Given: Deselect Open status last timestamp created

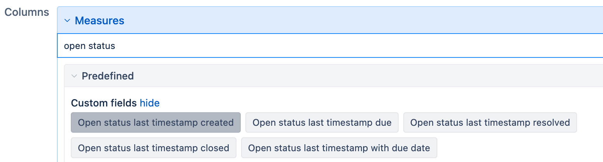Looking at the screenshot, I should click(156, 123).
